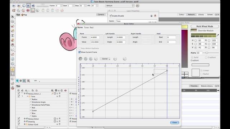Expand the Drawing layer
The width and height of the screenshot is (230, 129).
point(25,121)
